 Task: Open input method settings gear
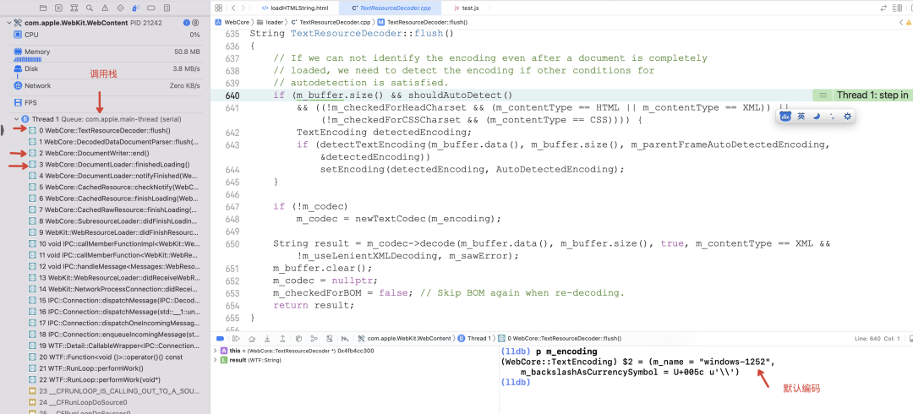click(x=847, y=117)
